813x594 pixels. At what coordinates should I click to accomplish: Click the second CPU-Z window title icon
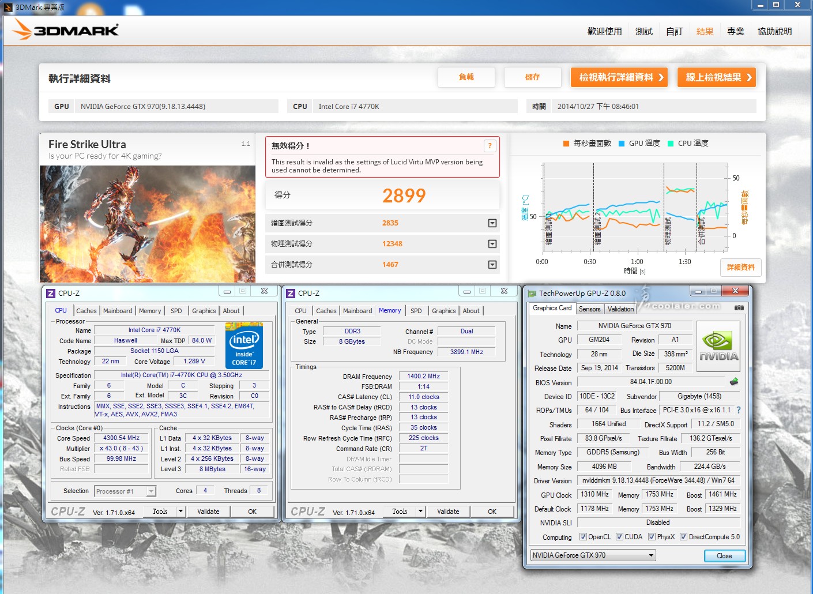click(291, 293)
